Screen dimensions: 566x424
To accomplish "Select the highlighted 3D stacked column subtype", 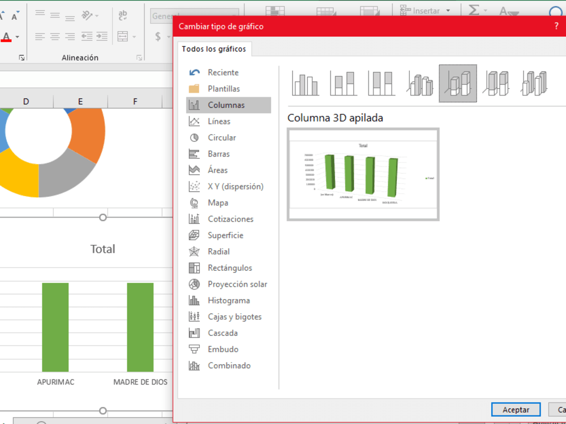I will (x=458, y=84).
